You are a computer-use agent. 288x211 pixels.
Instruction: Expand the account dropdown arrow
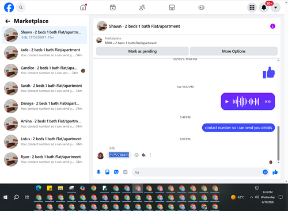[275, 7]
